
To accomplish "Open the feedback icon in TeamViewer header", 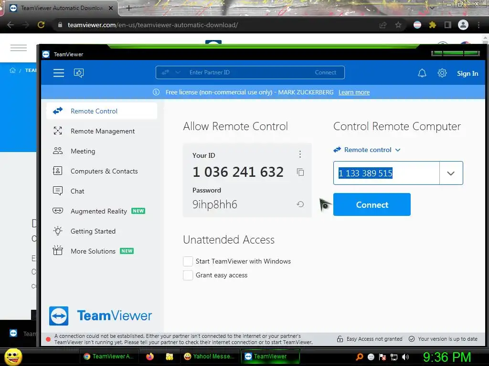I will pos(79,73).
